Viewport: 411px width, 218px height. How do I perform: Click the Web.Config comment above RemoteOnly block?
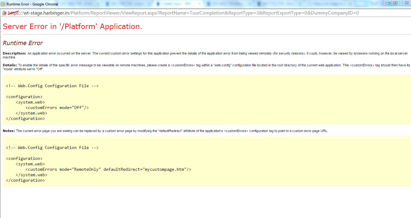(52, 147)
